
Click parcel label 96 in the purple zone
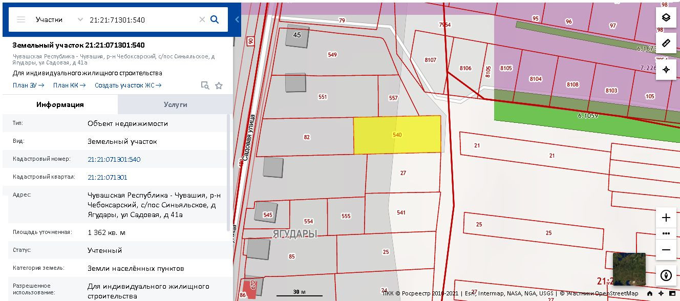point(568,21)
